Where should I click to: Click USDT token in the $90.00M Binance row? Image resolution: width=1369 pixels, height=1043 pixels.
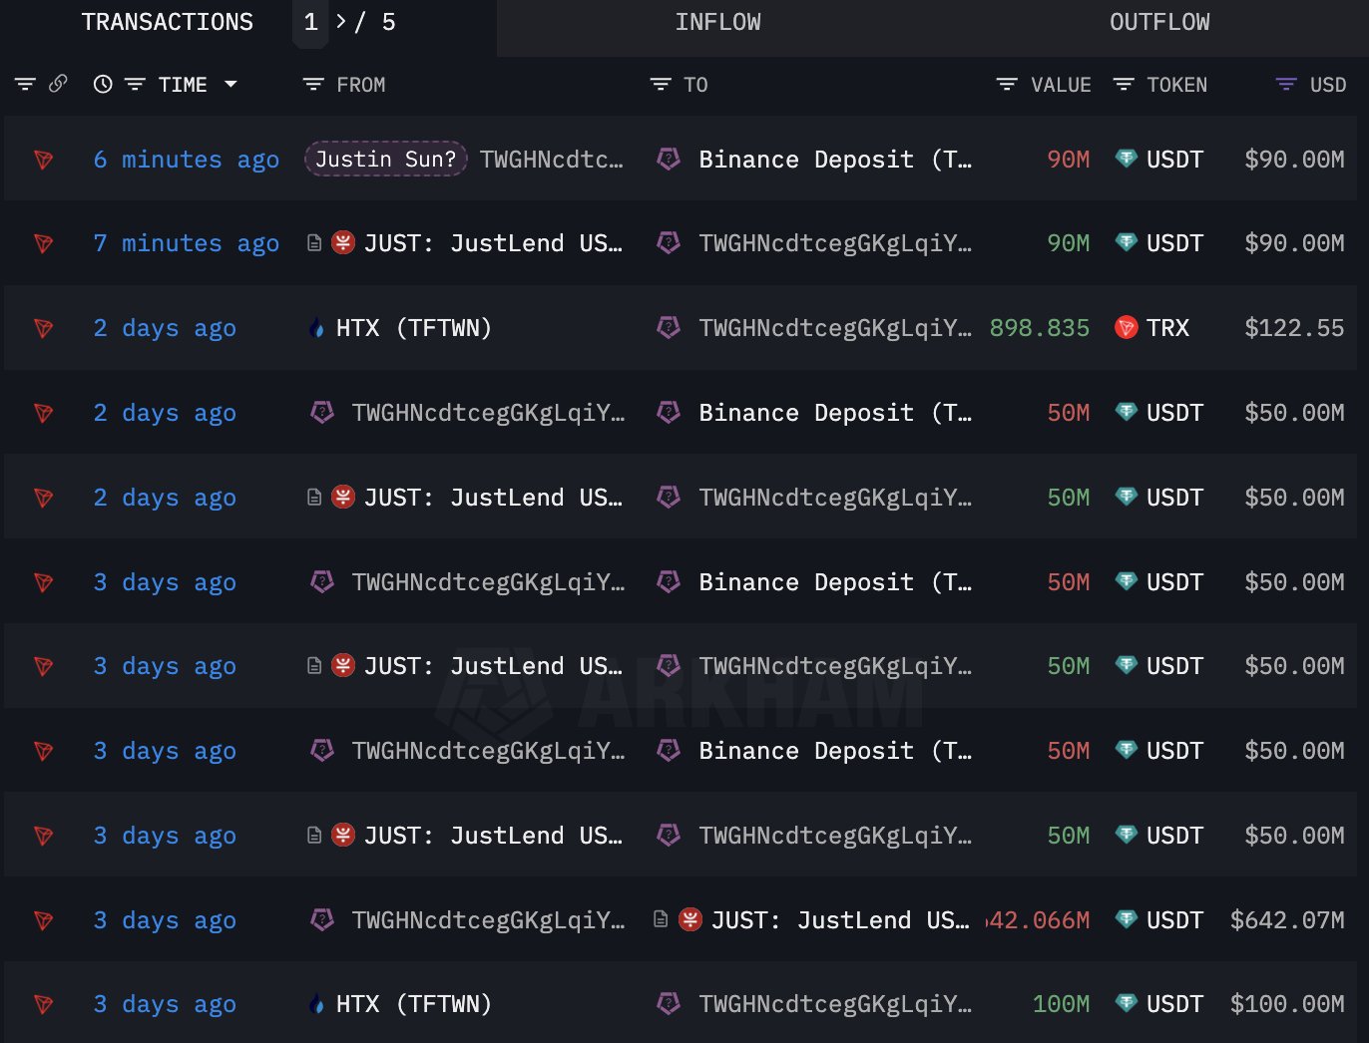[1174, 160]
